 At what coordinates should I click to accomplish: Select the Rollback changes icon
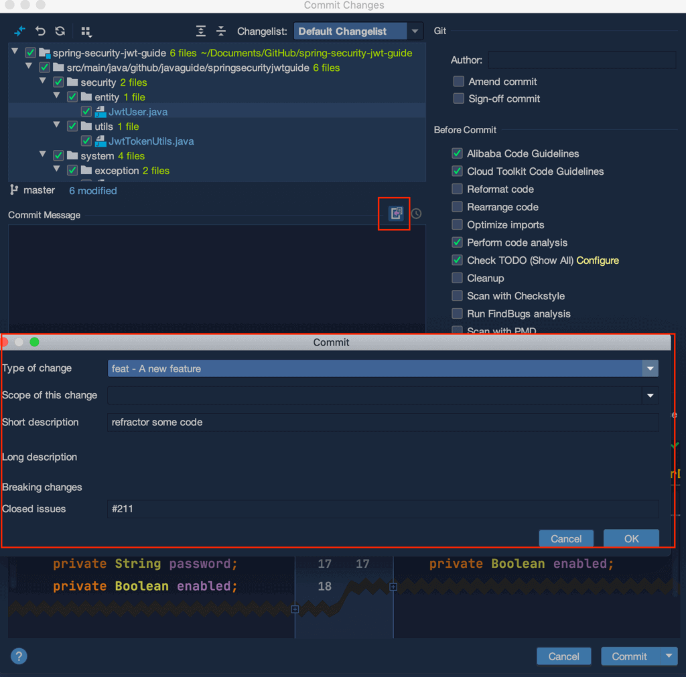click(39, 31)
